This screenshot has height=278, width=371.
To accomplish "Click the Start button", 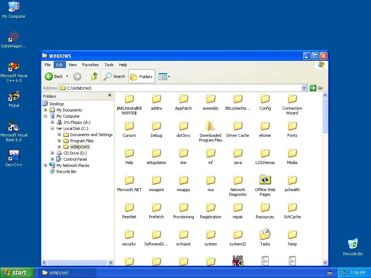I will [x=17, y=273].
